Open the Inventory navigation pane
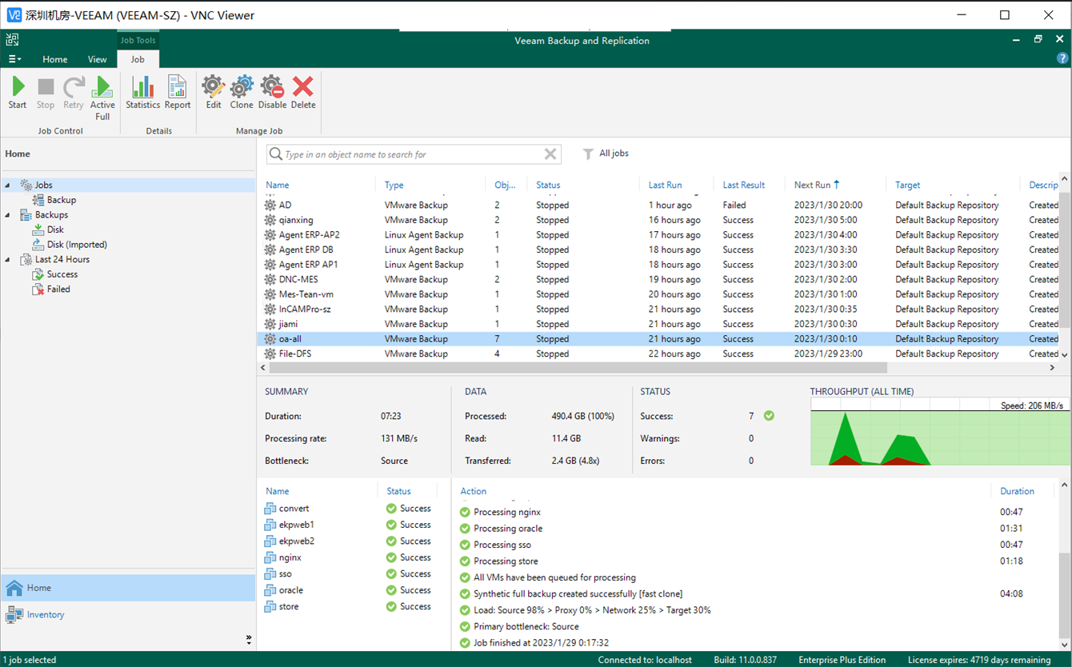This screenshot has height=667, width=1072. point(46,614)
